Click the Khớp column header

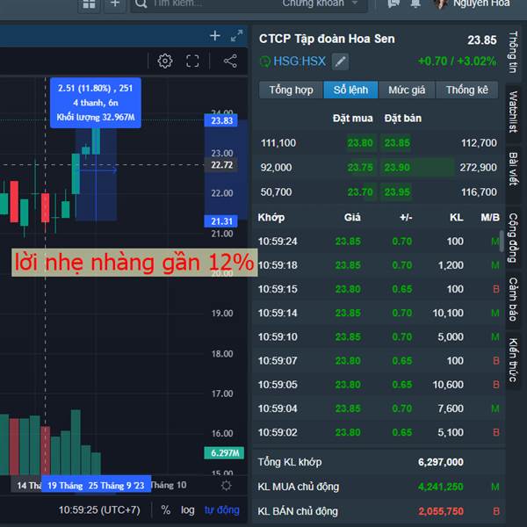tap(271, 218)
